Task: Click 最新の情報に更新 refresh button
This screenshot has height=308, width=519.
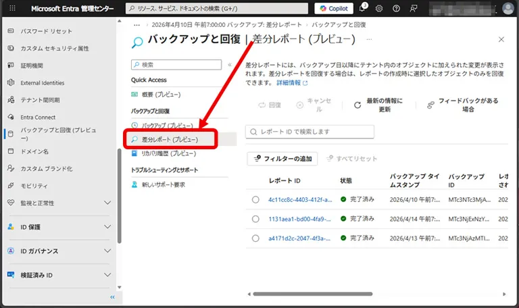Action: (378, 105)
